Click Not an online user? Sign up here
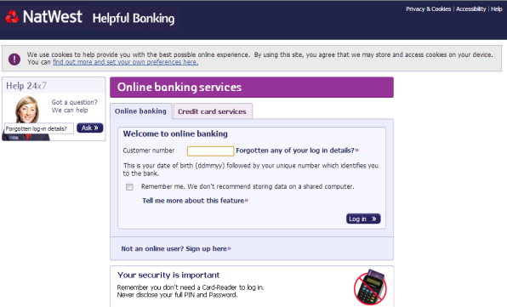507x307 pixels. pyautogui.click(x=176, y=248)
